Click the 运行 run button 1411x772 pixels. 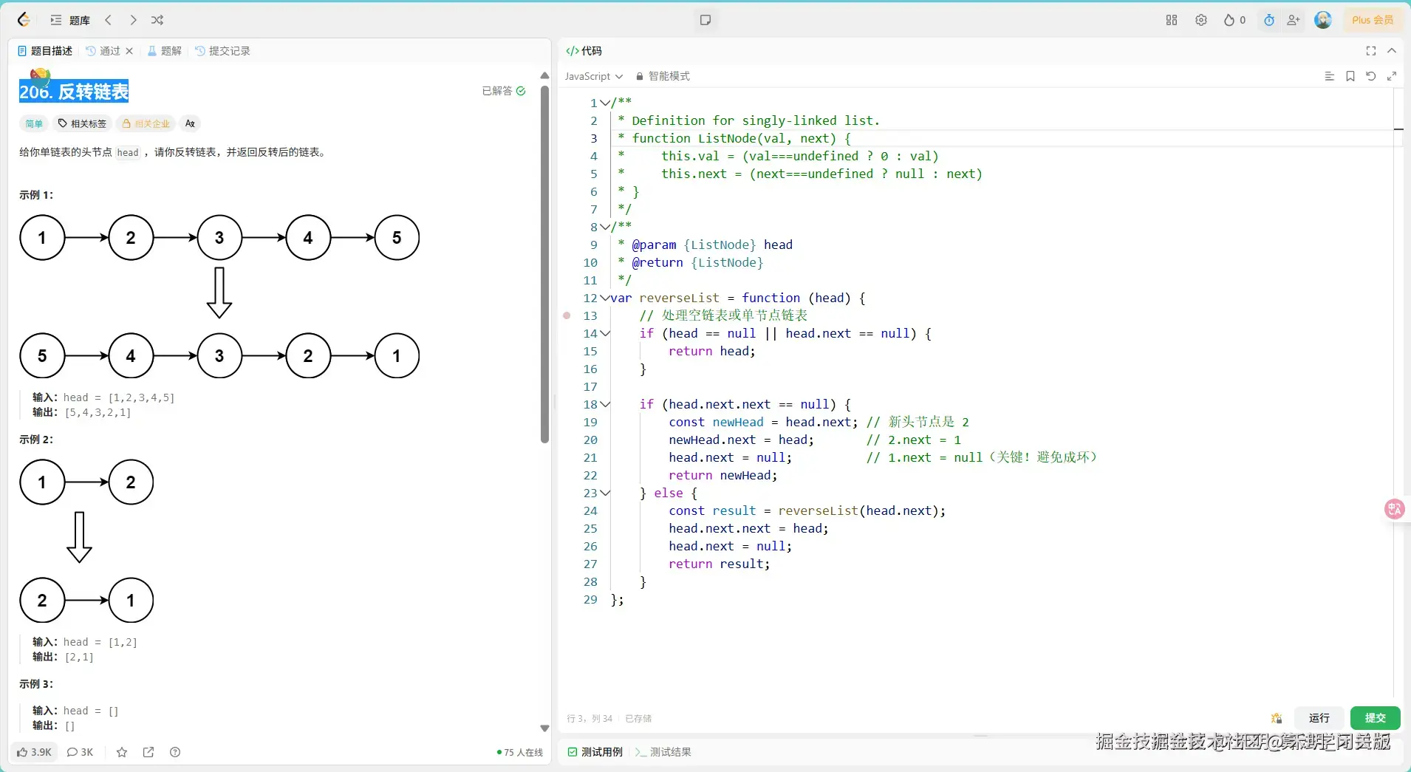(1319, 718)
